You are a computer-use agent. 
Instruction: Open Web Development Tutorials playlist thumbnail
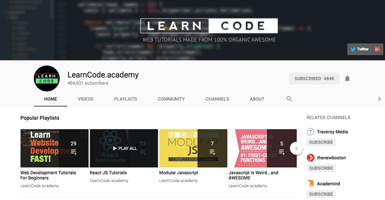[x=54, y=148]
